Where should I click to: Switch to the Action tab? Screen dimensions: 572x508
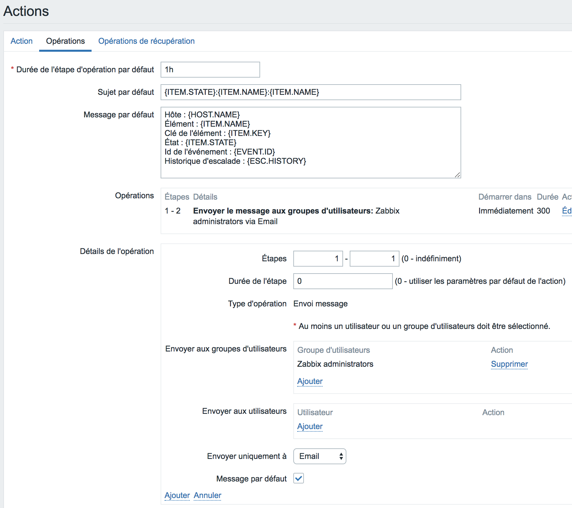pos(22,41)
